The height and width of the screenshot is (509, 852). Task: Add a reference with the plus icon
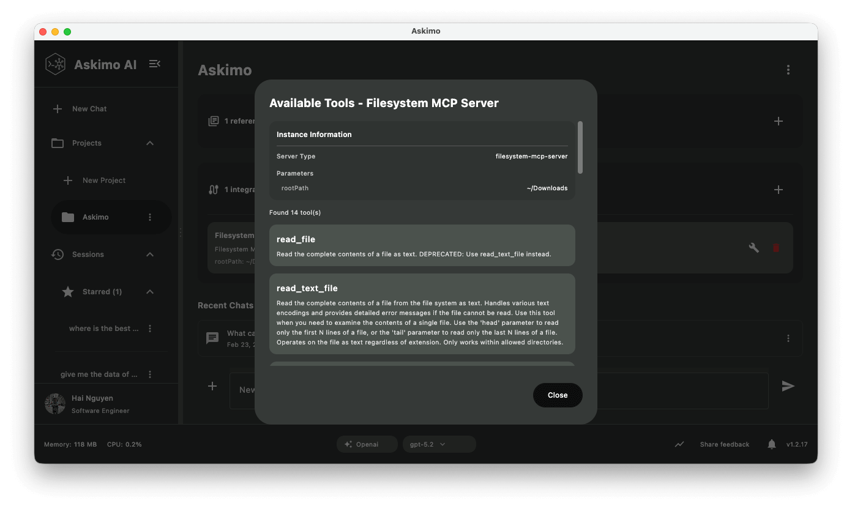coord(779,121)
